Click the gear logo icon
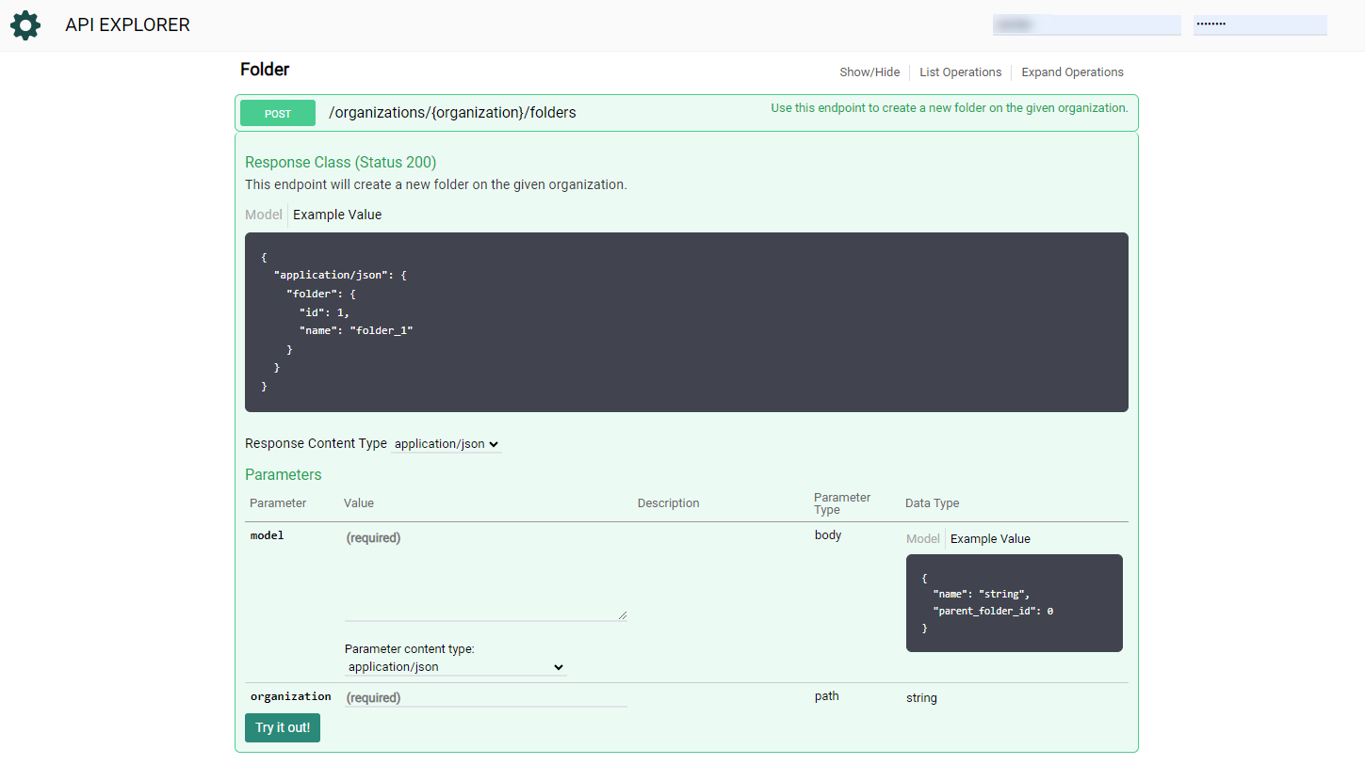Screen dimensions: 1365x765 pos(25,25)
